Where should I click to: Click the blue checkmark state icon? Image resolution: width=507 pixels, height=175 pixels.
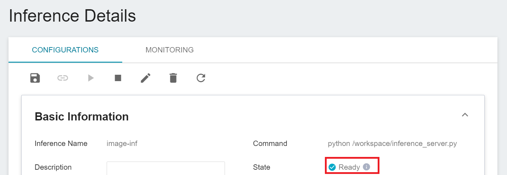point(332,167)
